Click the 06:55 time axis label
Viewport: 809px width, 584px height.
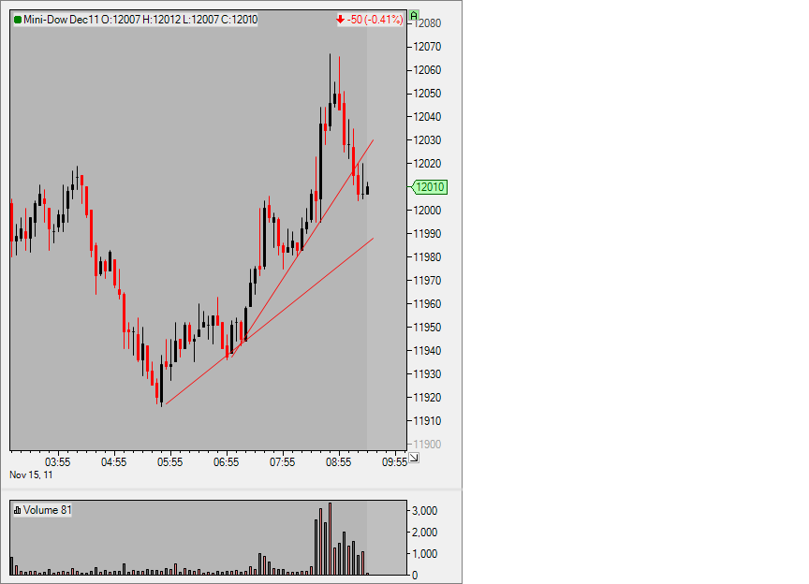pos(226,462)
